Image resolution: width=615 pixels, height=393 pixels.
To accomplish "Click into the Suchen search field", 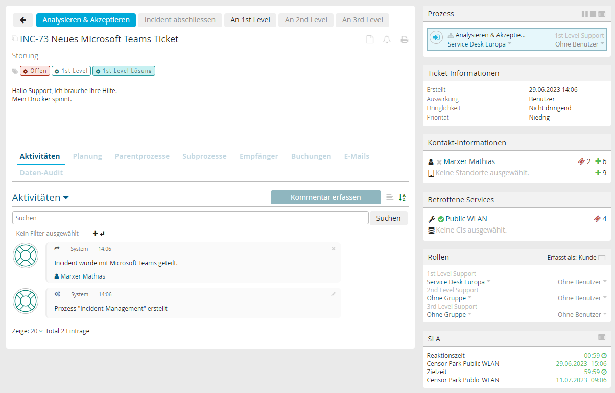I will pyautogui.click(x=190, y=218).
